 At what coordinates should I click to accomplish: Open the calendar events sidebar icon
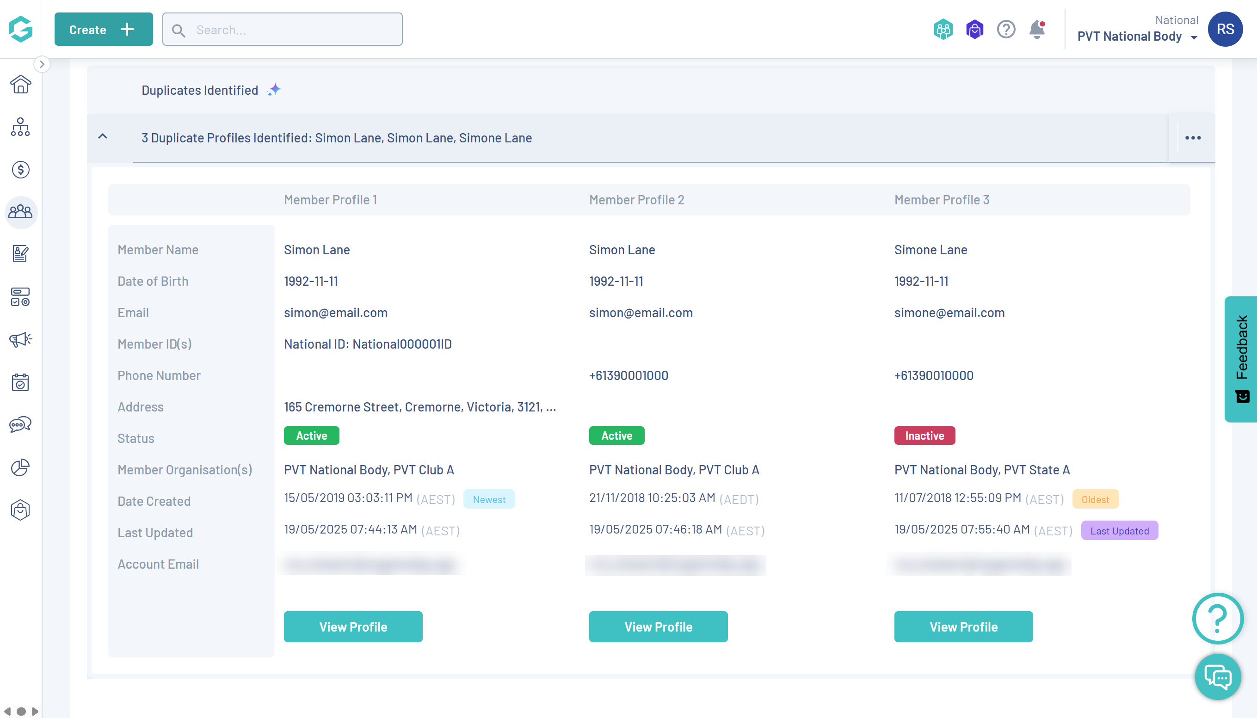tap(20, 382)
